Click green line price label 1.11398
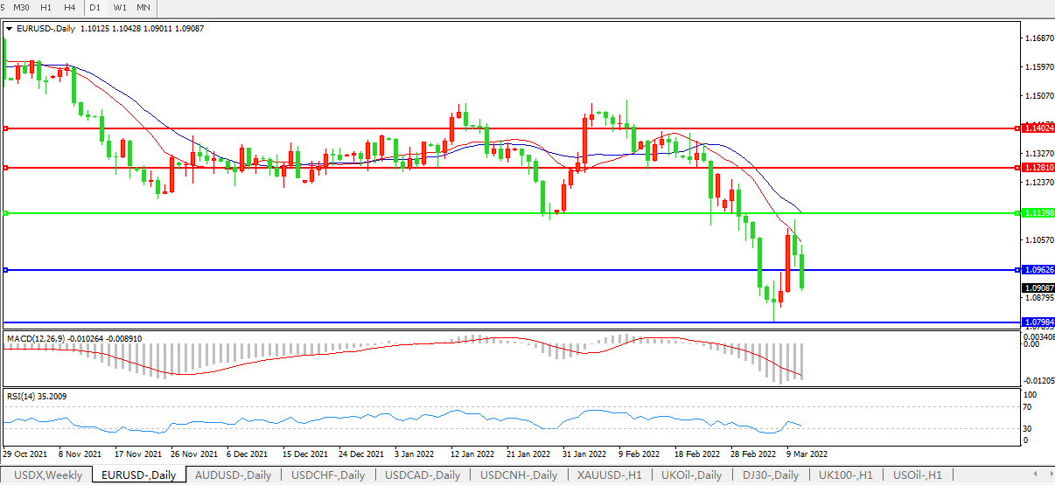This screenshot has height=485, width=1055. pos(1038,213)
